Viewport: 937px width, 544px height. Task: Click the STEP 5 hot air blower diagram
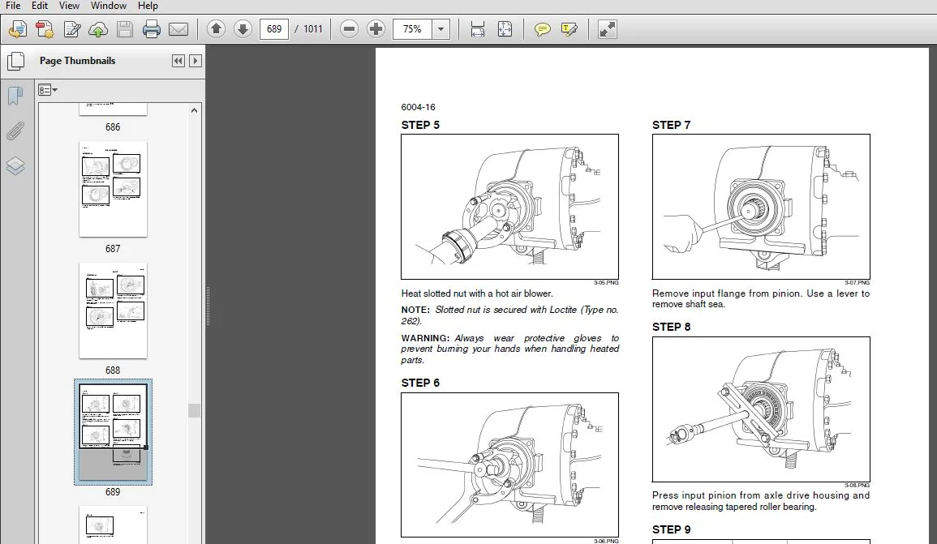tap(509, 207)
